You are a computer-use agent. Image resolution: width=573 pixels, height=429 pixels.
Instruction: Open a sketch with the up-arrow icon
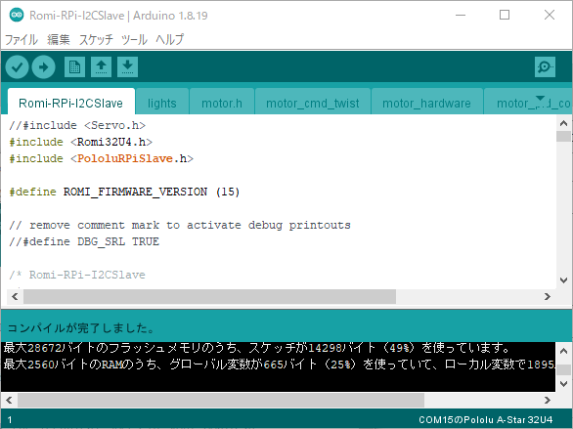[x=102, y=66]
